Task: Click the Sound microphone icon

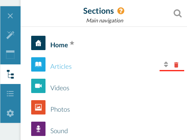Action: click(x=38, y=129)
